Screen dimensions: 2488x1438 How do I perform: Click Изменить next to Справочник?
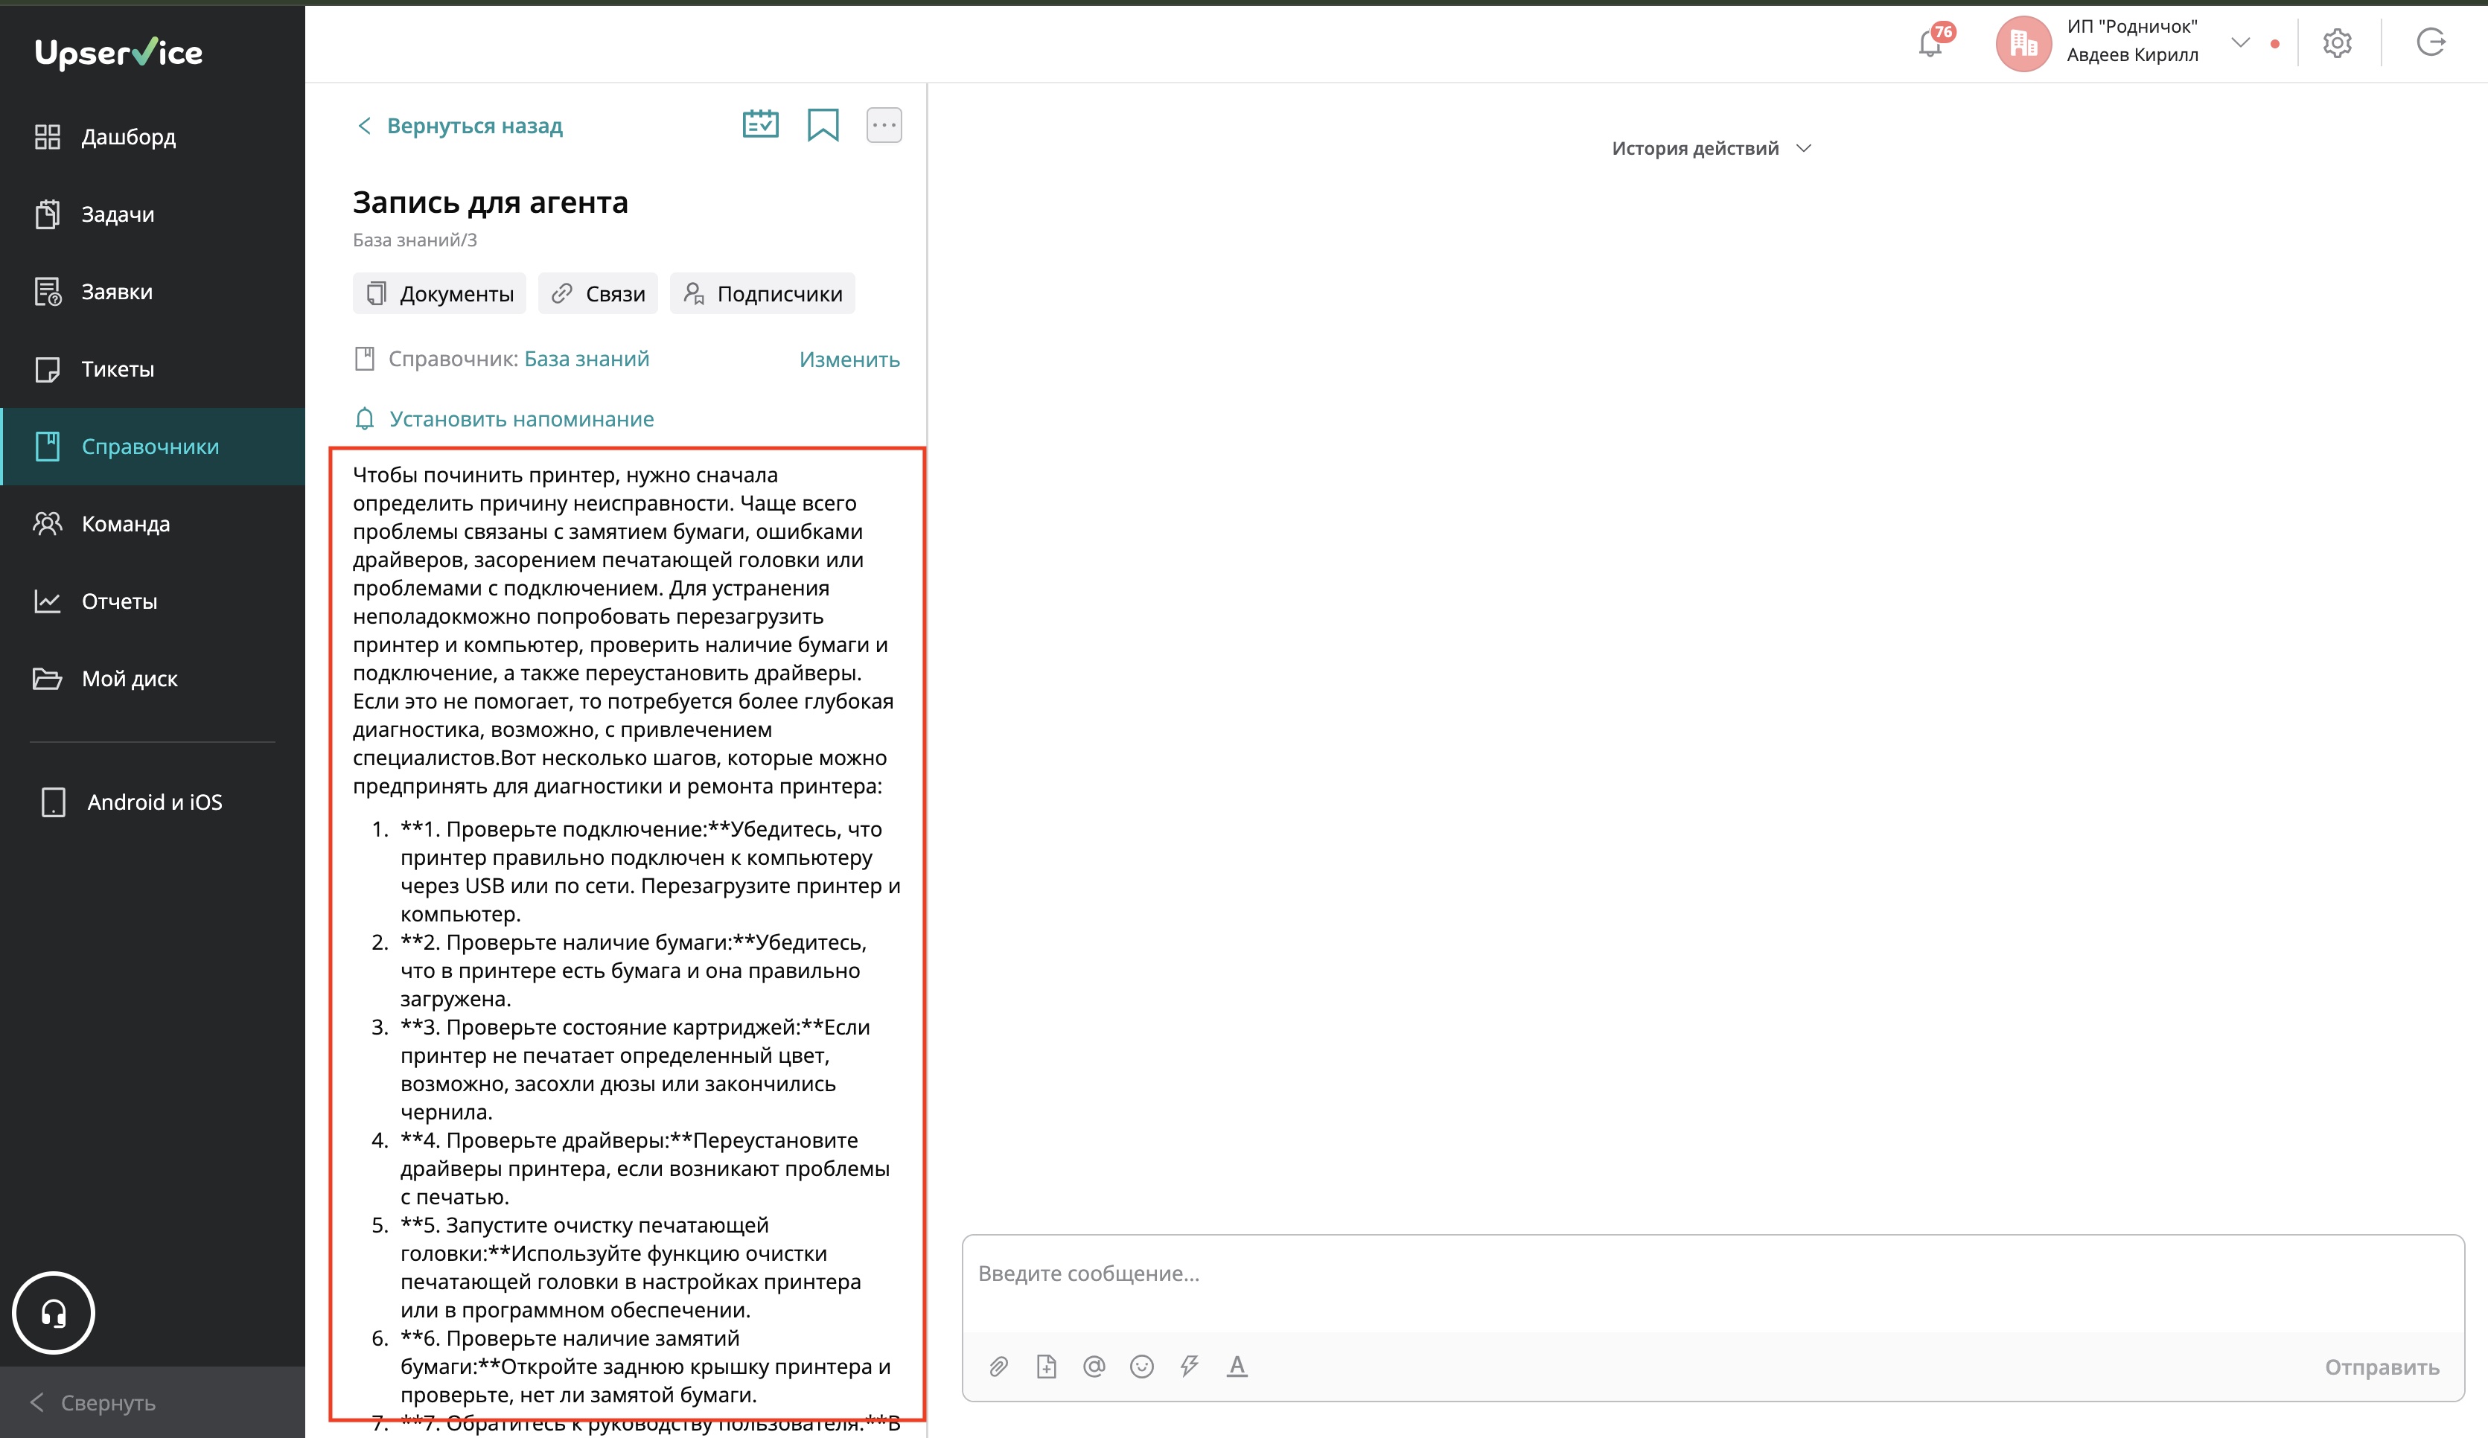(849, 359)
